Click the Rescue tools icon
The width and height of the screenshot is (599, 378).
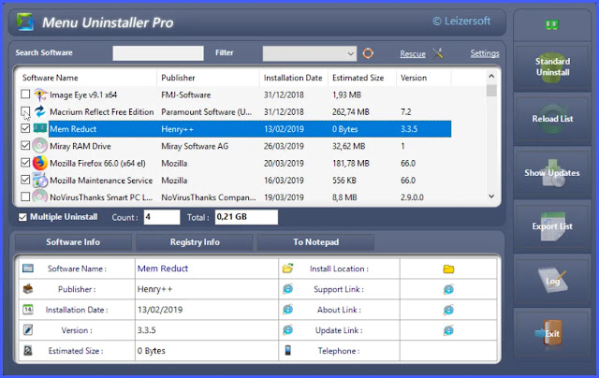point(438,53)
